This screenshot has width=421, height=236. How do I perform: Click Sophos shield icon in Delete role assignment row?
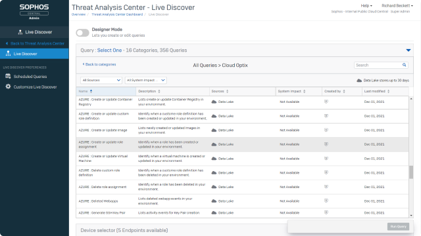(326, 187)
